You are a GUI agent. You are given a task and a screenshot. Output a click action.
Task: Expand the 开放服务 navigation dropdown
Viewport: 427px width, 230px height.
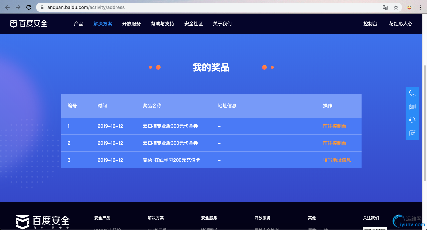[132, 24]
